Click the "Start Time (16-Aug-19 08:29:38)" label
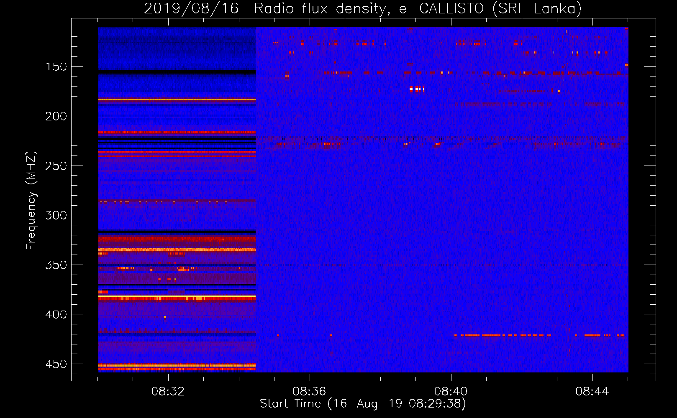677x418 pixels. (363, 404)
